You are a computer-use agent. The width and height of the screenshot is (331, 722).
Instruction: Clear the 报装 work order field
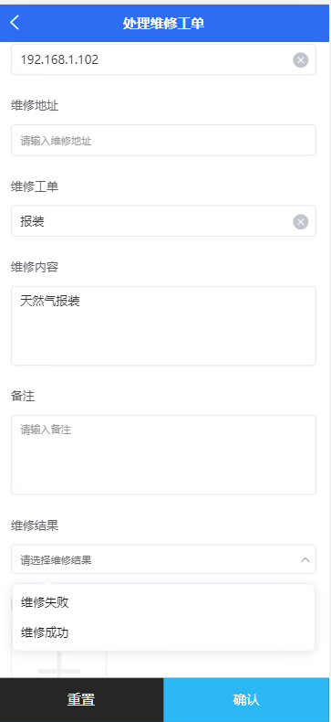click(x=301, y=222)
